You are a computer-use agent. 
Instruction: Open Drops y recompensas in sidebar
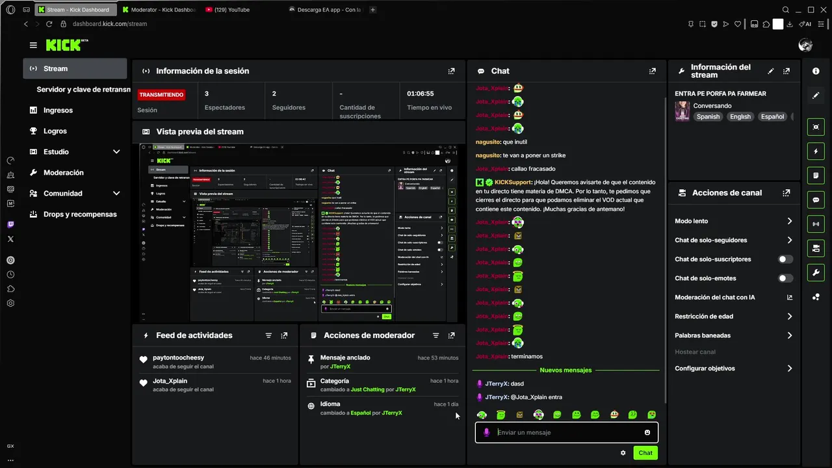(x=75, y=214)
